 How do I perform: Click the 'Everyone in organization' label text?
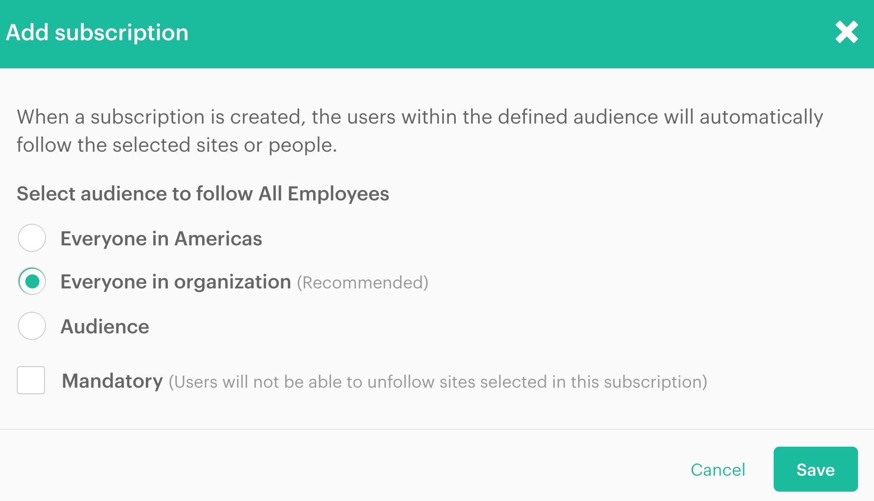(176, 282)
